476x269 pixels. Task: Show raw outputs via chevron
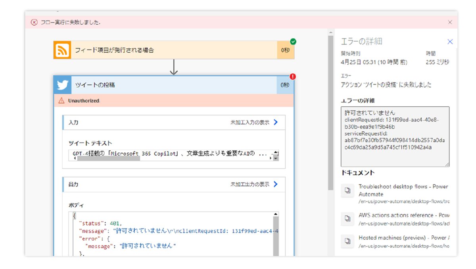276,184
